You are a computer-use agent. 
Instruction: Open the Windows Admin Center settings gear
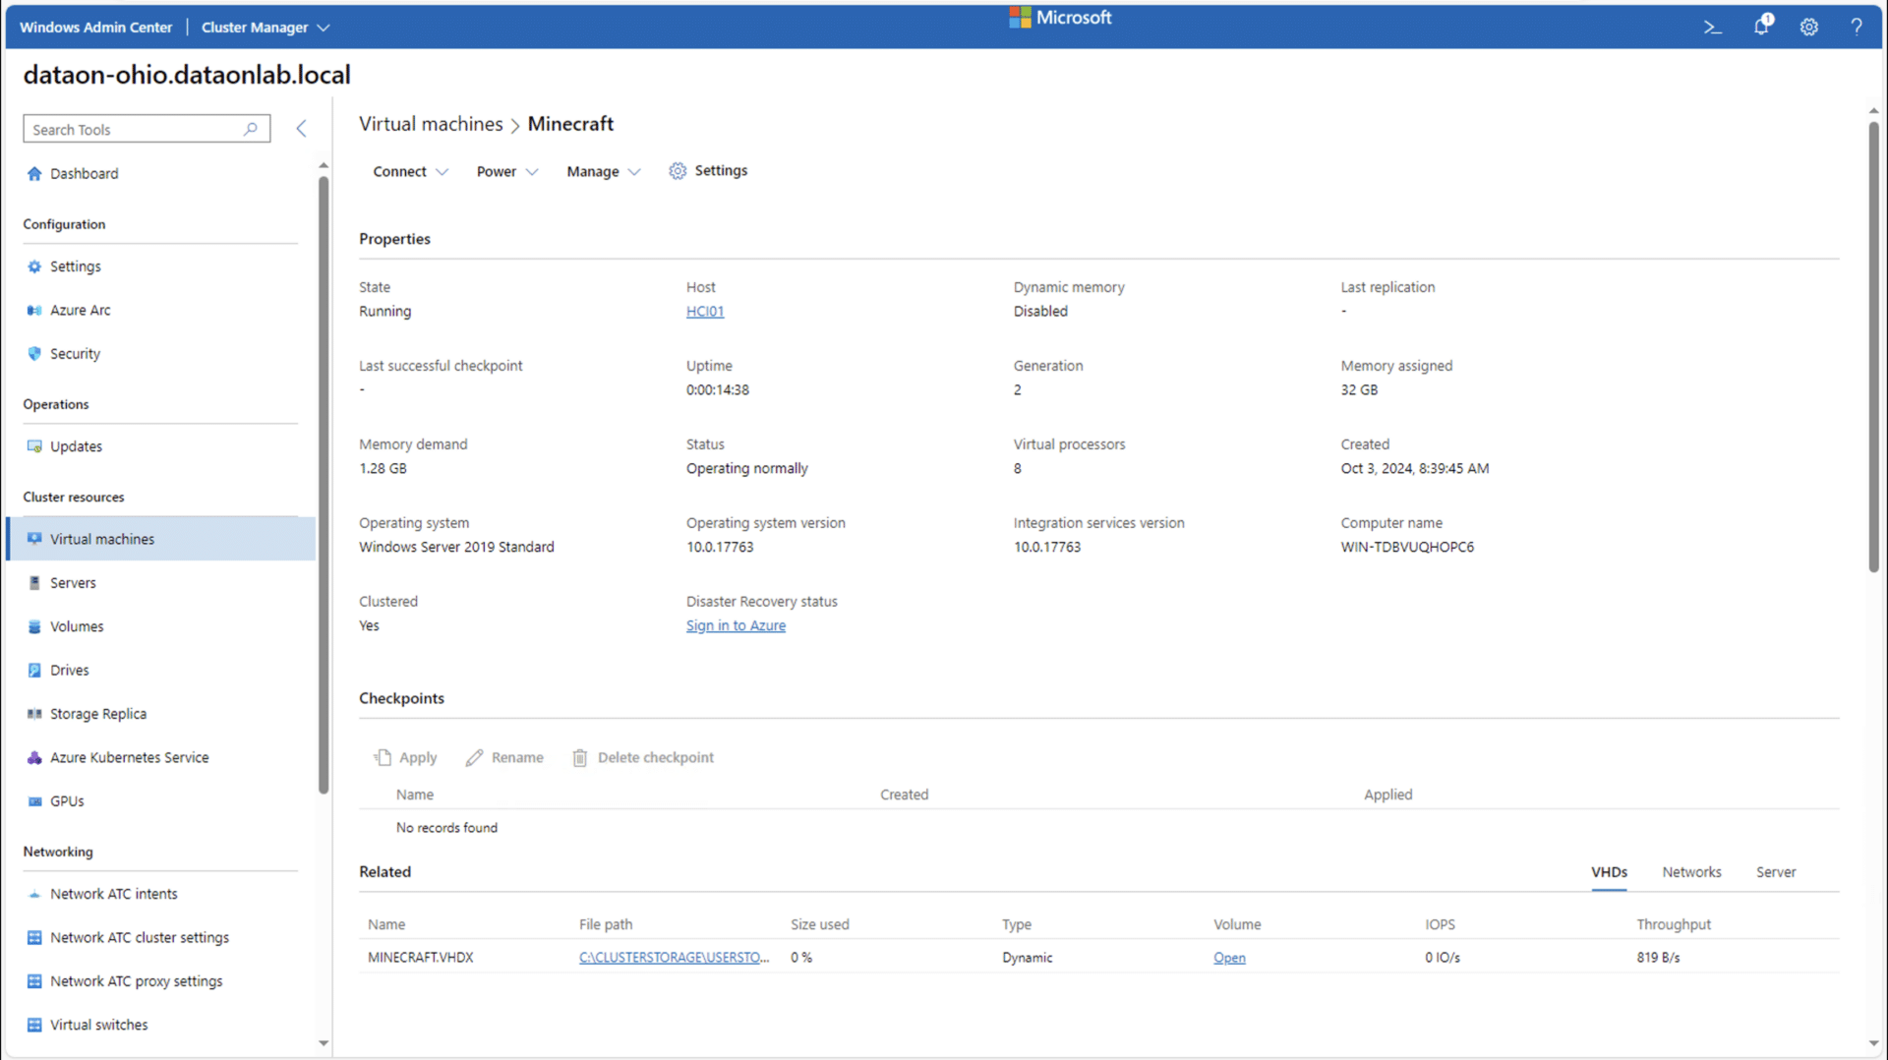click(x=1809, y=28)
